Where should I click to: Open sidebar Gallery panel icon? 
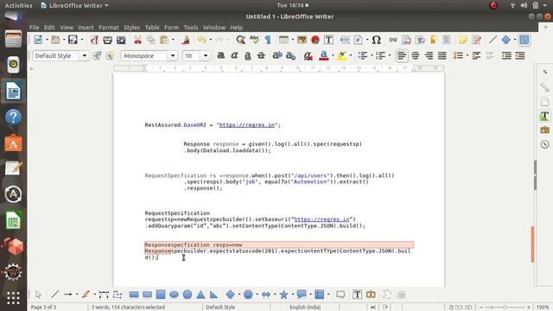[x=545, y=130]
